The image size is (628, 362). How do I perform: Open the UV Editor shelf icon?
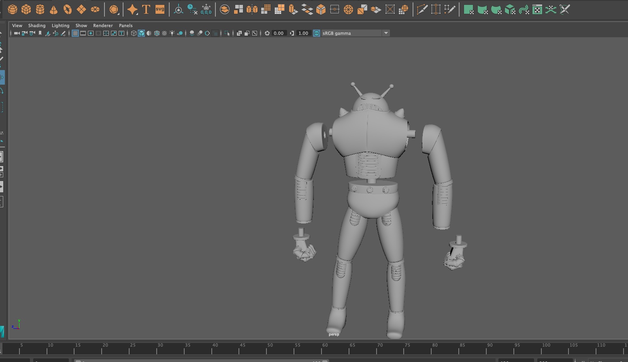click(x=537, y=9)
